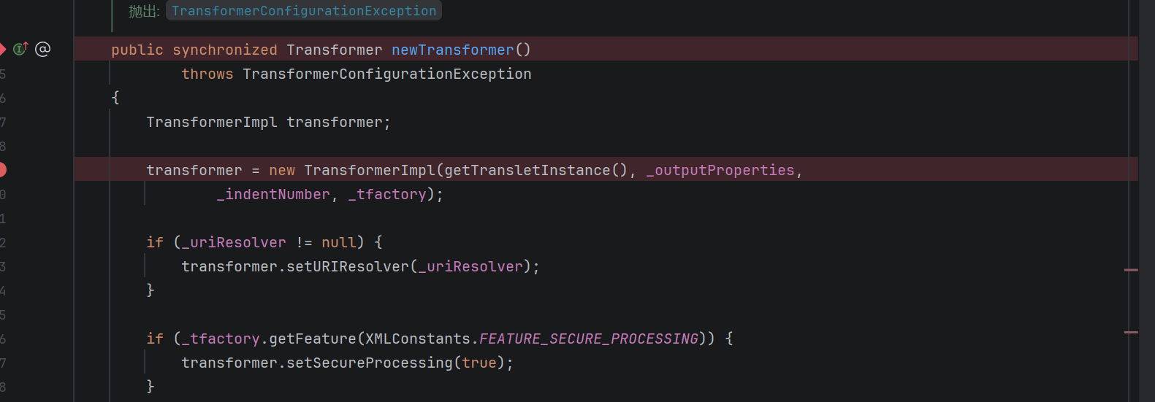This screenshot has width=1155, height=402.
Task: Click the getTransletInstance() method call
Action: [527, 170]
